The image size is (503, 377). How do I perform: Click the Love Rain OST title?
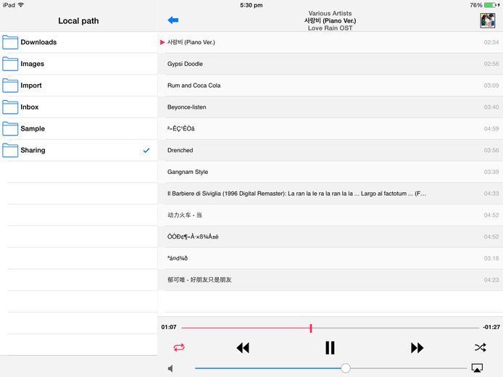coord(330,28)
